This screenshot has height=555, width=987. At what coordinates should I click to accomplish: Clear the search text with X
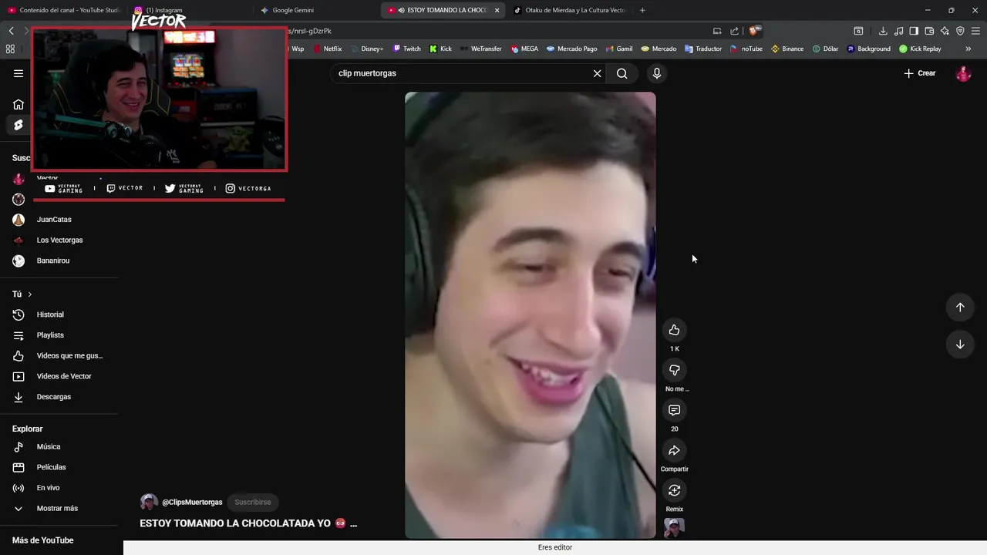click(x=597, y=73)
